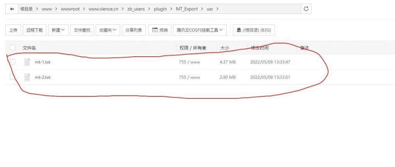Click the 上传 upload button
The width and height of the screenshot is (395, 167).
click(x=13, y=30)
